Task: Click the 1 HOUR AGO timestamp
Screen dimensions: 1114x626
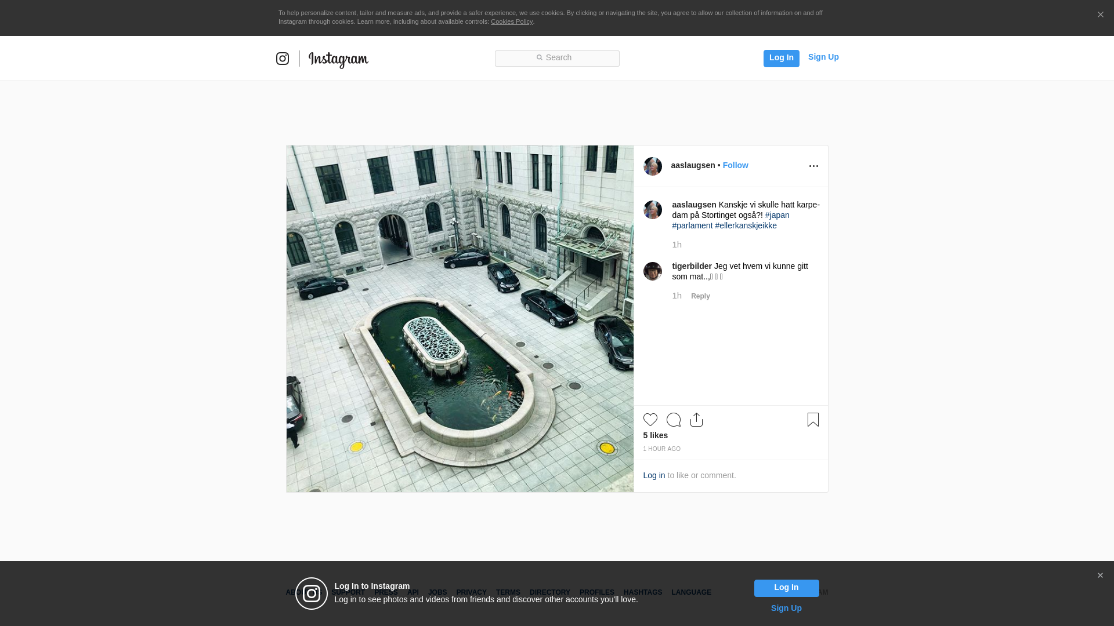Action: click(x=662, y=449)
